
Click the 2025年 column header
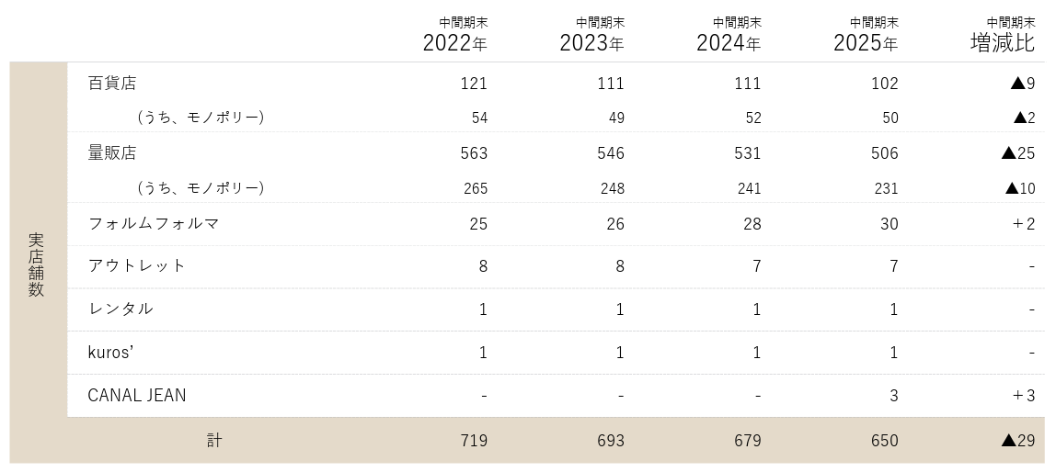click(x=866, y=42)
